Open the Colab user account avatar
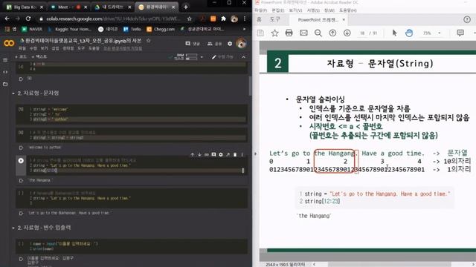The width and height of the screenshot is (476, 267). (241, 44)
